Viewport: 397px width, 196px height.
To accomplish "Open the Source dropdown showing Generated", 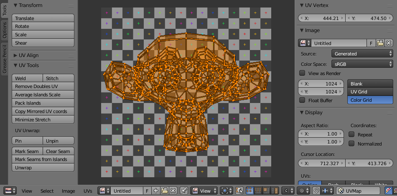I will 362,53.
